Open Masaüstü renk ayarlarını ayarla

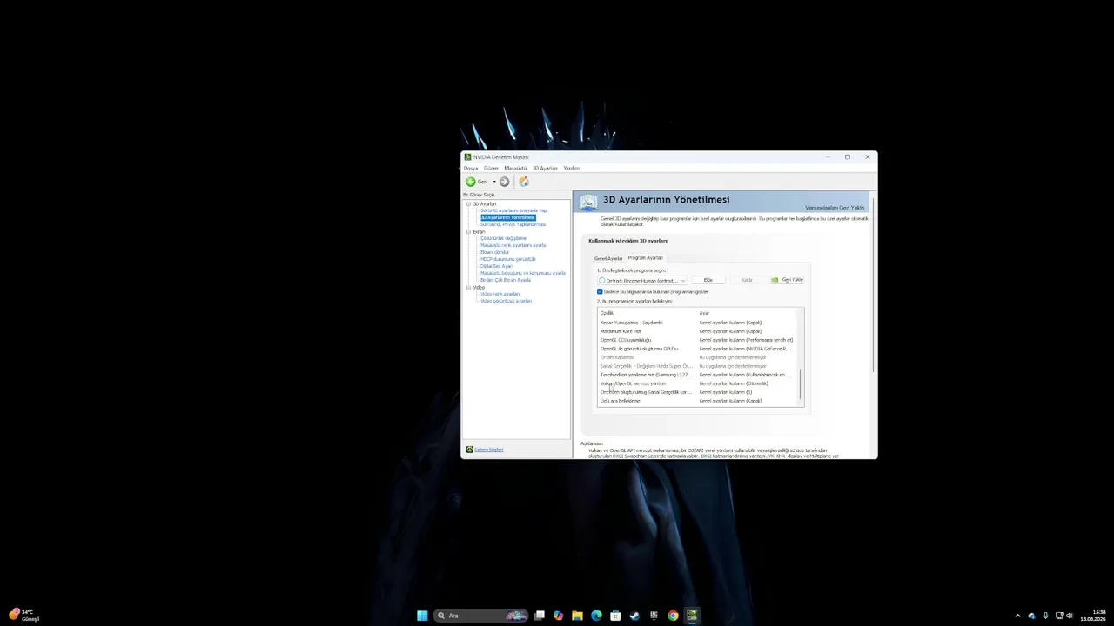click(x=513, y=245)
